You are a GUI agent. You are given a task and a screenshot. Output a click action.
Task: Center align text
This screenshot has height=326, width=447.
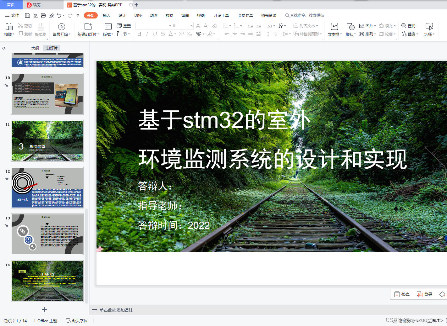click(x=235, y=34)
